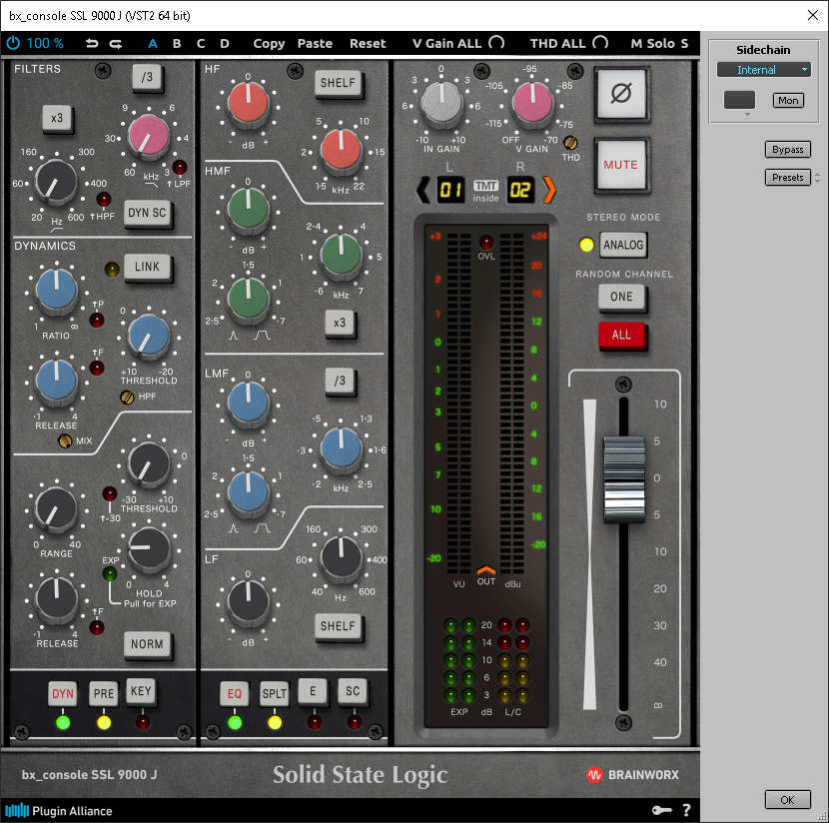
Task: Open the sidechain channel selector box
Action: click(740, 100)
